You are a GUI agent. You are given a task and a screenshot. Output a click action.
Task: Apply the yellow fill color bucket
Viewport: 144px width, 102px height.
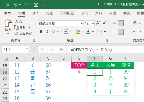coord(78,32)
